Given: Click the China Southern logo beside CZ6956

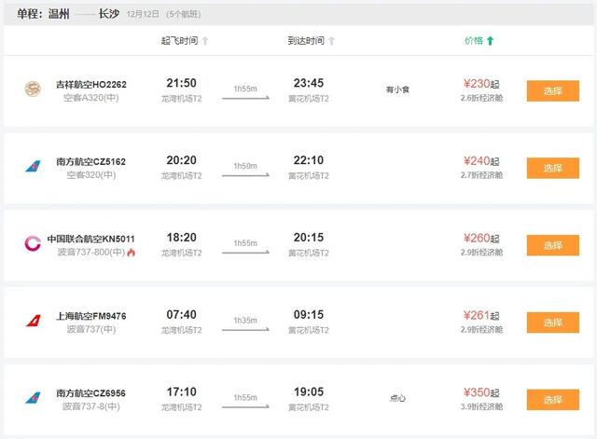Looking at the screenshot, I should (x=34, y=399).
